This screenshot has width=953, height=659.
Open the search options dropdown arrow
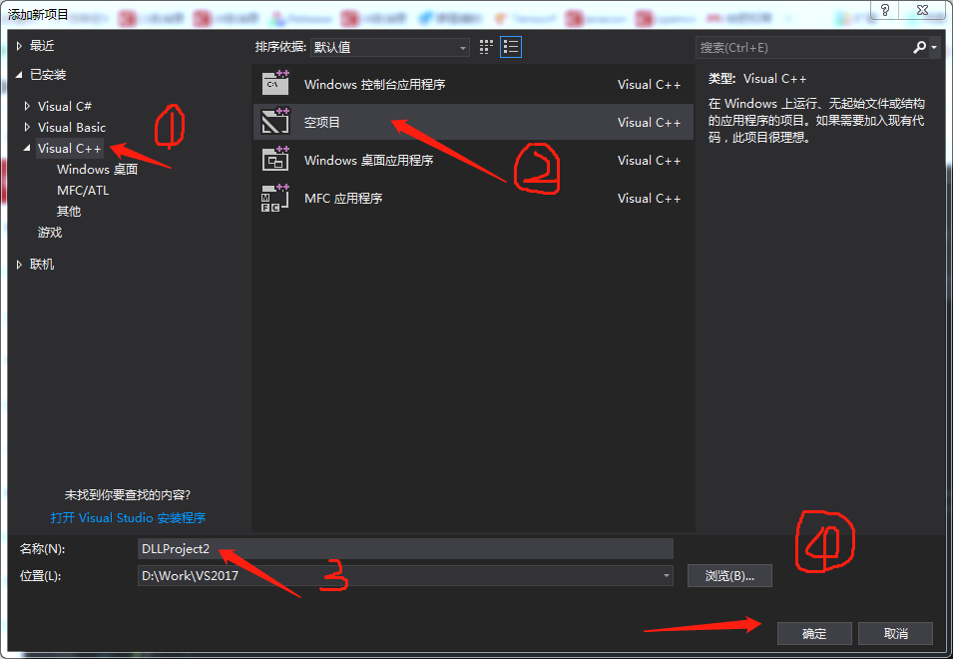(x=934, y=47)
